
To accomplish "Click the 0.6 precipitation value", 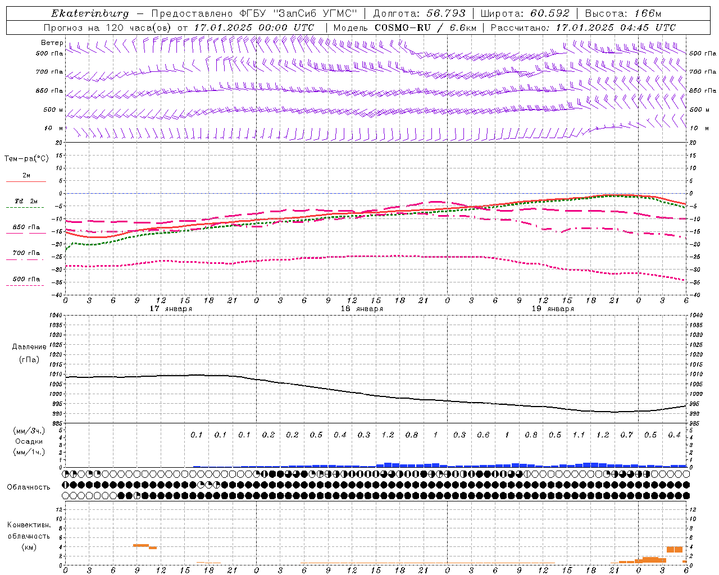I will coord(483,435).
